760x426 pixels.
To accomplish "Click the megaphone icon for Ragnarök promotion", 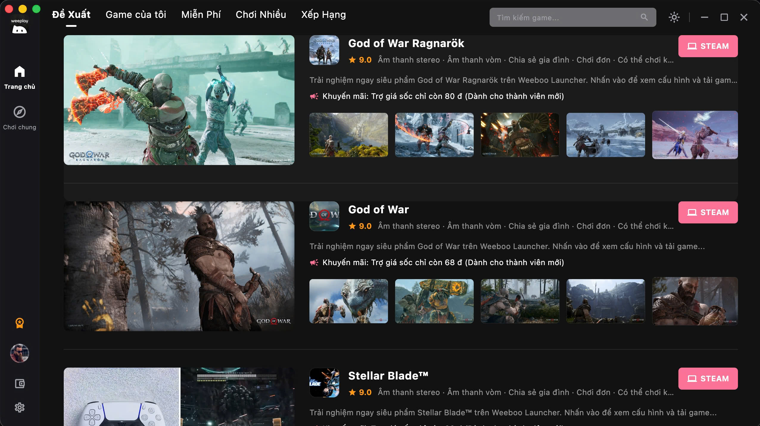I will coord(314,96).
